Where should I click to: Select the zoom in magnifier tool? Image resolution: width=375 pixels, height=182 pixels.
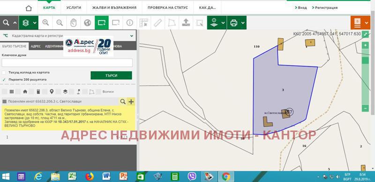[x=45, y=22]
